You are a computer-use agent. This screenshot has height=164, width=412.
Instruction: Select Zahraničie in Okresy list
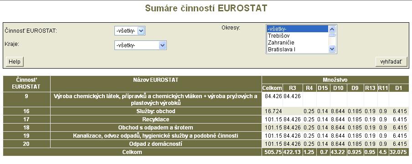point(298,42)
